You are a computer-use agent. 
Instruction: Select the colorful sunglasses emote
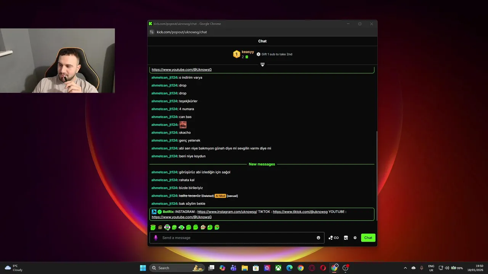coord(167,227)
